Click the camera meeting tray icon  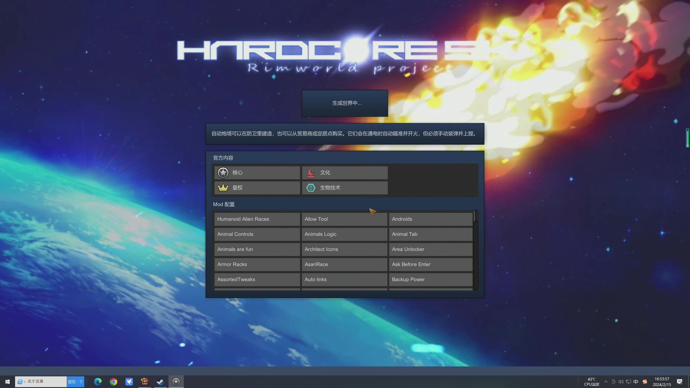[613, 382]
